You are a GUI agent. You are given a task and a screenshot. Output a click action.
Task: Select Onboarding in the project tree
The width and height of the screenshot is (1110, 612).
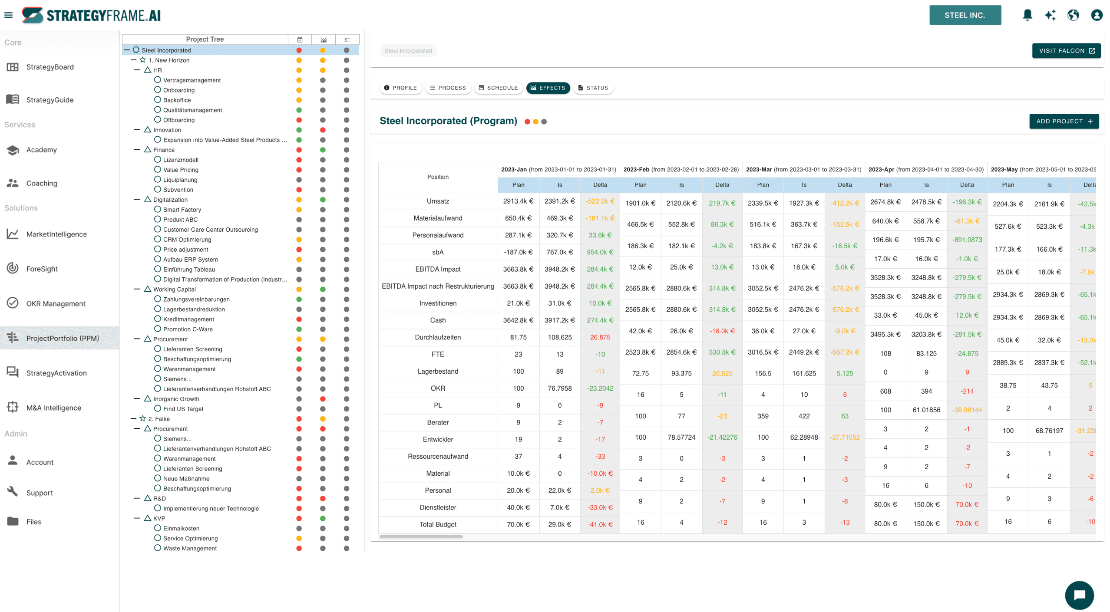pos(179,90)
